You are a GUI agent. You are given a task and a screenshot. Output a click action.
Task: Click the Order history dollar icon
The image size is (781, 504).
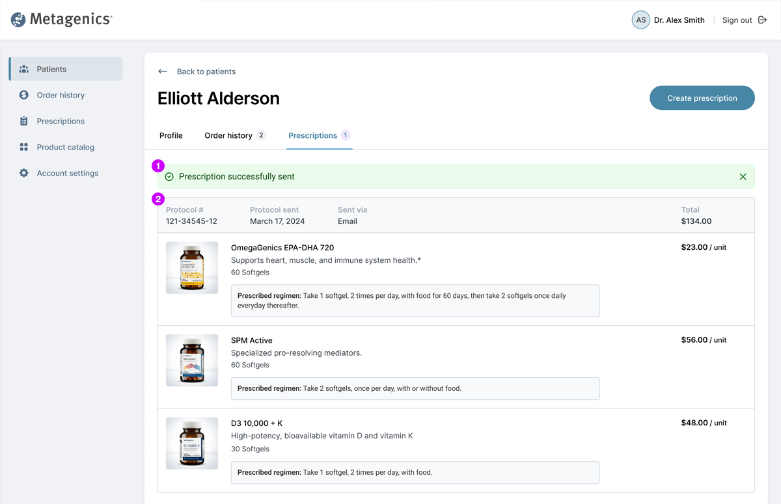click(x=24, y=95)
